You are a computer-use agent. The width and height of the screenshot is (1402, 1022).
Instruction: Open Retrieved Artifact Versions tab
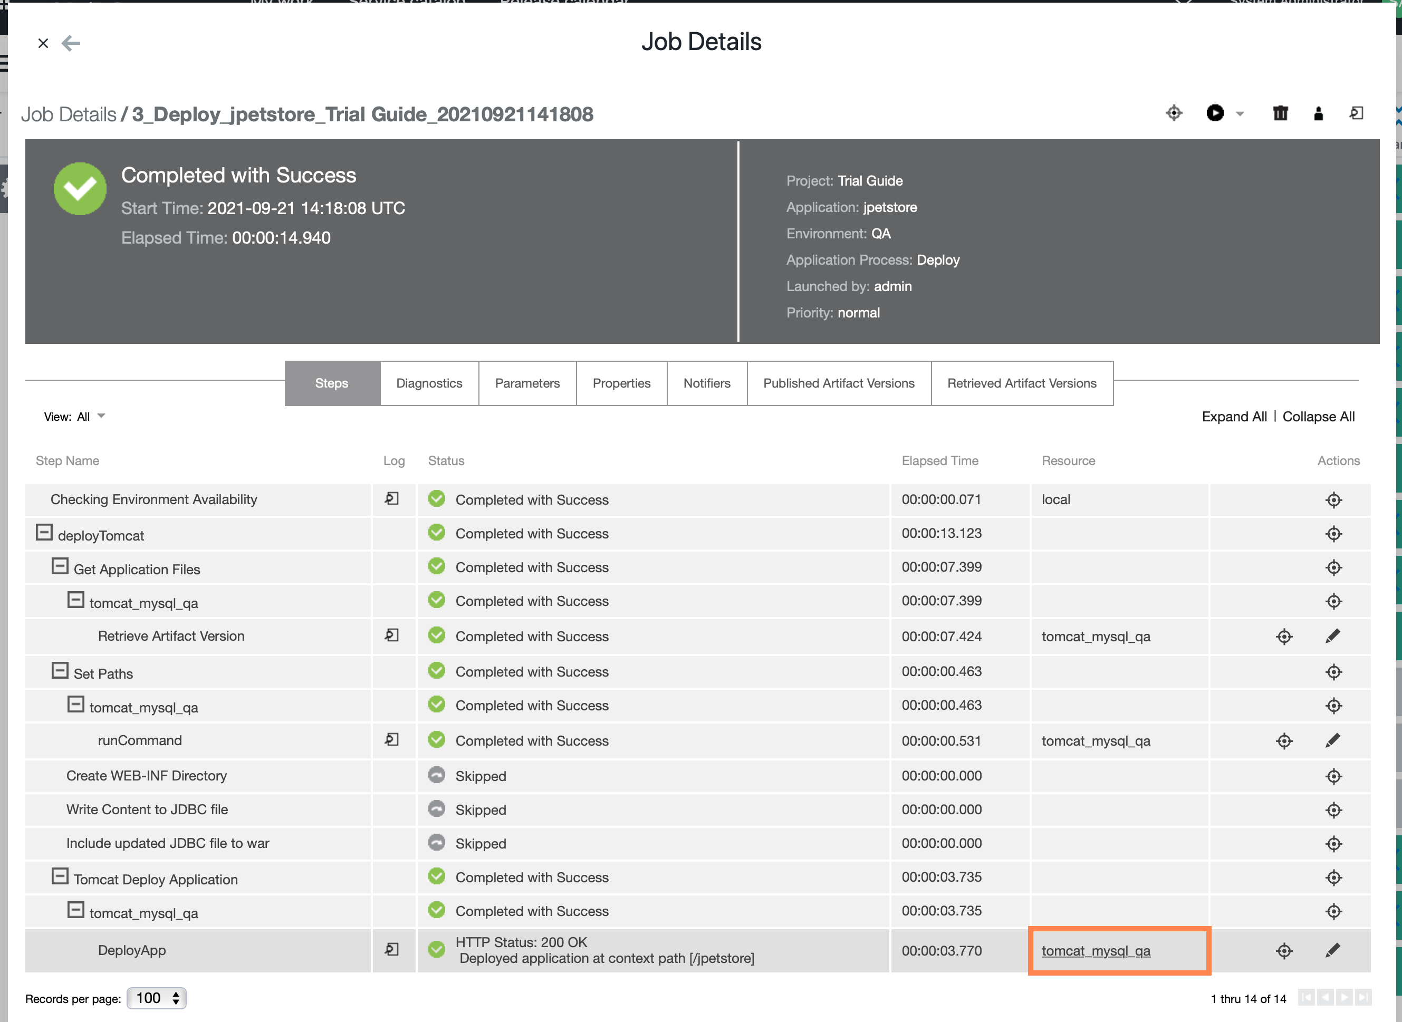[x=1022, y=383]
